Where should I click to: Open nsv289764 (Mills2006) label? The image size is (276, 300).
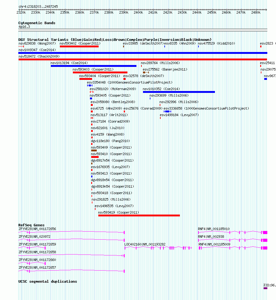160,63
